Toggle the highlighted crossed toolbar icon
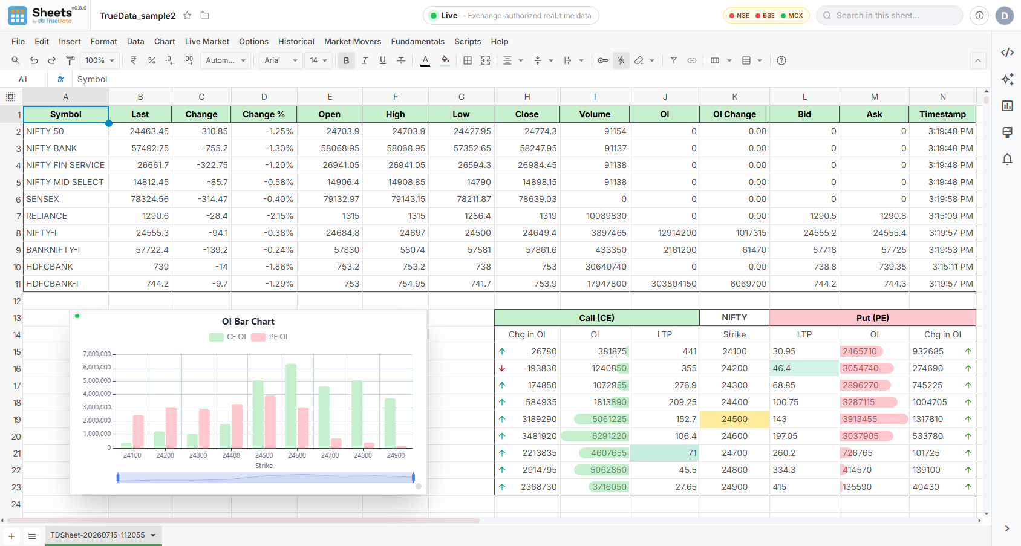This screenshot has height=546, width=1021. (621, 60)
